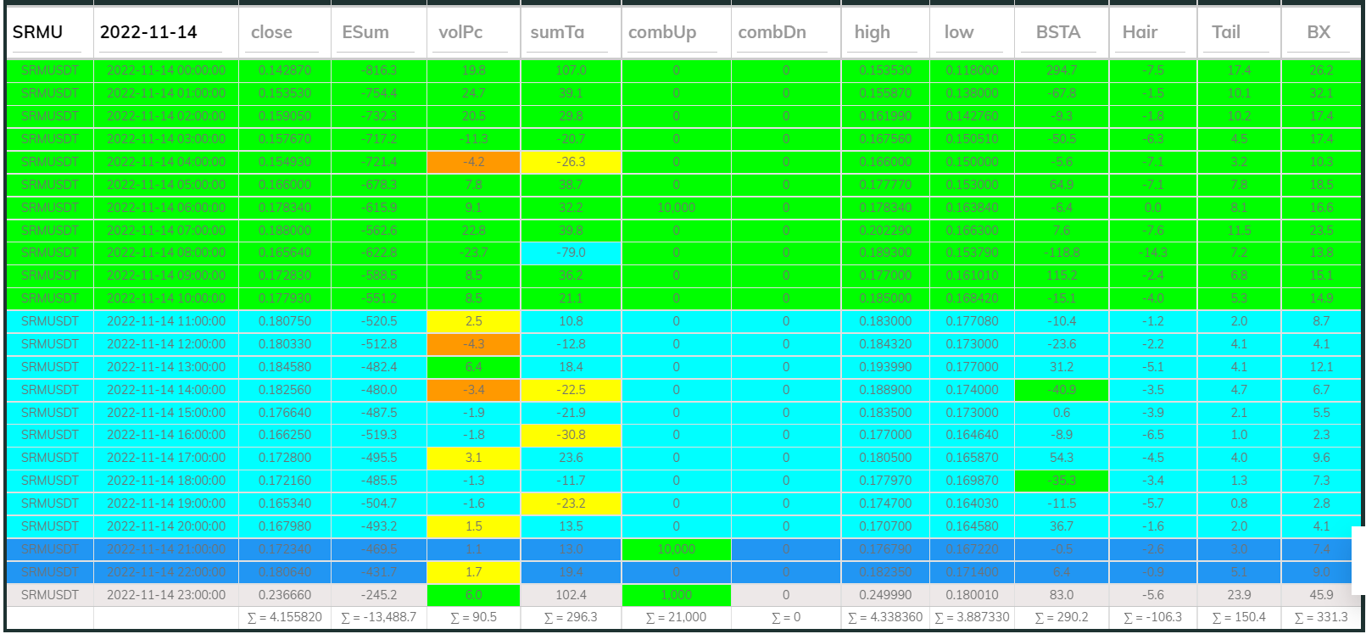
Task: Click the cyan -79.0 sumTa cell
Action: point(571,253)
